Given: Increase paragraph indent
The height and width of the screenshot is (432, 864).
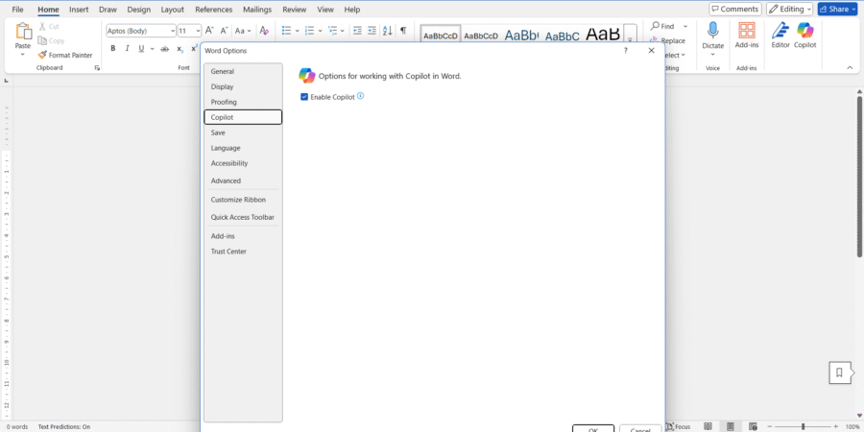Looking at the screenshot, I should click(372, 31).
